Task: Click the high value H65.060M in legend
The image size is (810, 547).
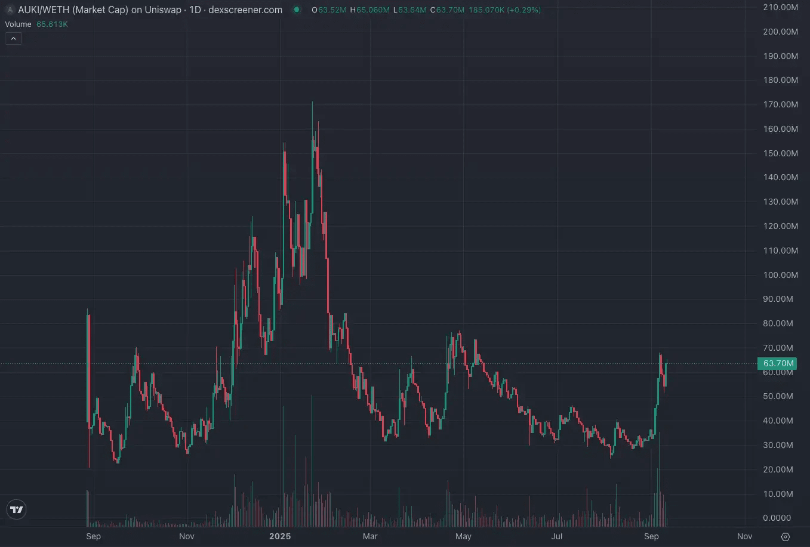Action: [370, 10]
